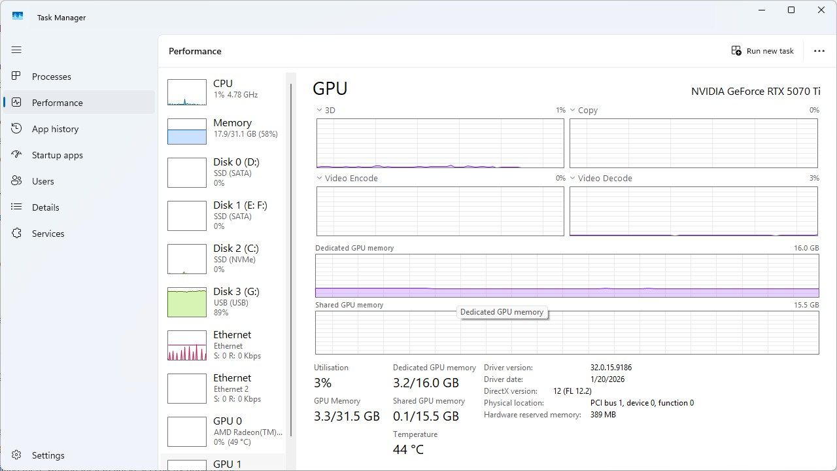Open the hamburger navigation menu
The width and height of the screenshot is (837, 471).
pos(17,50)
